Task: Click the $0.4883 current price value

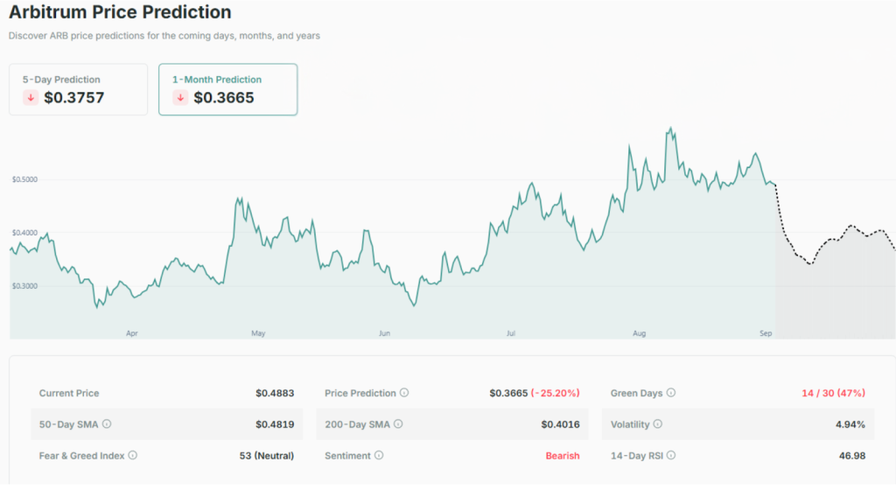Action: pyautogui.click(x=275, y=393)
